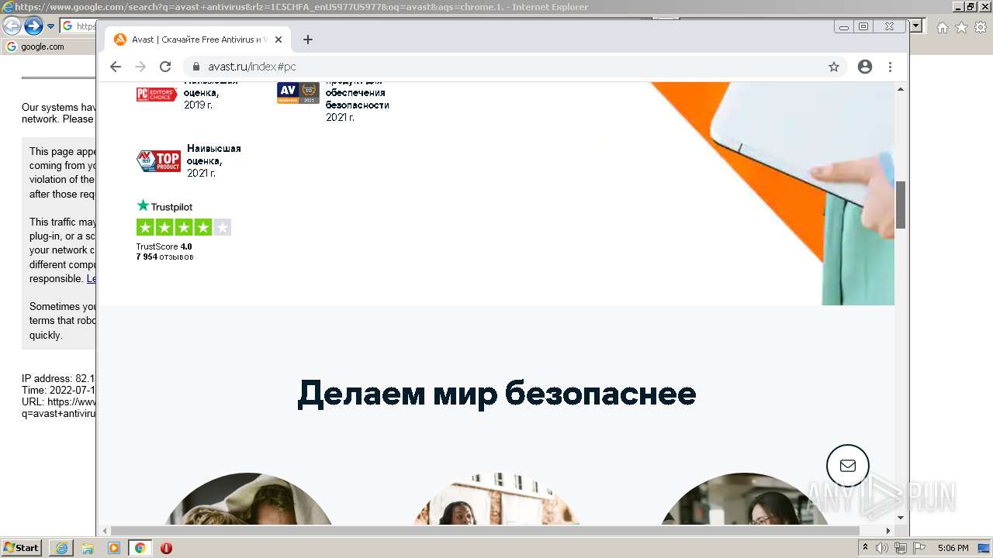
Task: Open Internet Explorer favorites star
Action: point(961,27)
